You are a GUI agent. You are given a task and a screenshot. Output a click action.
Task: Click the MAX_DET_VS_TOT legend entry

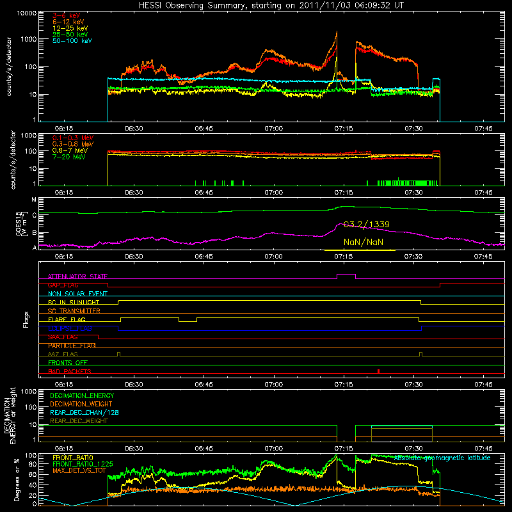[79, 470]
